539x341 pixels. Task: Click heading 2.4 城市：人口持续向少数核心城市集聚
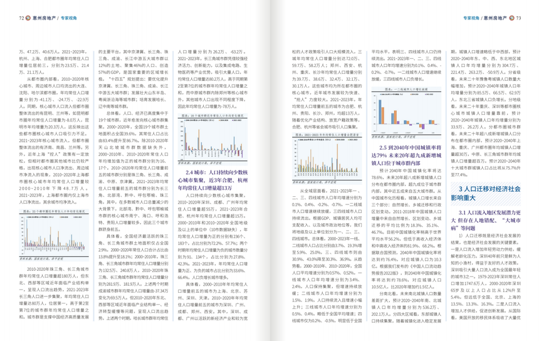(212, 180)
